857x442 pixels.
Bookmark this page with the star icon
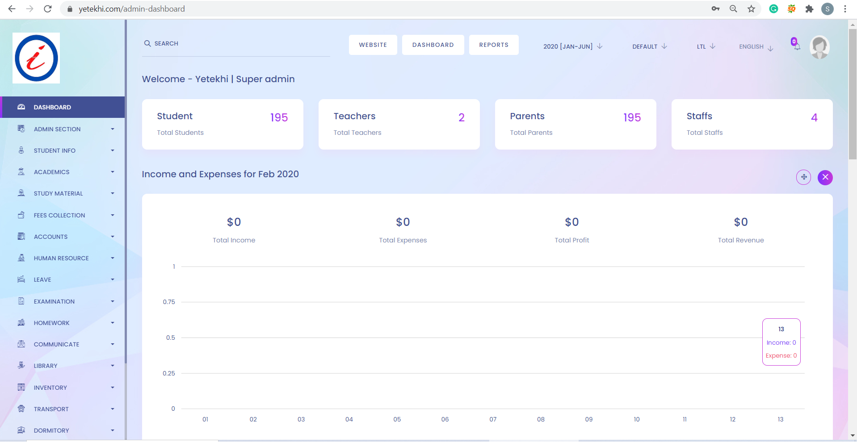751,9
